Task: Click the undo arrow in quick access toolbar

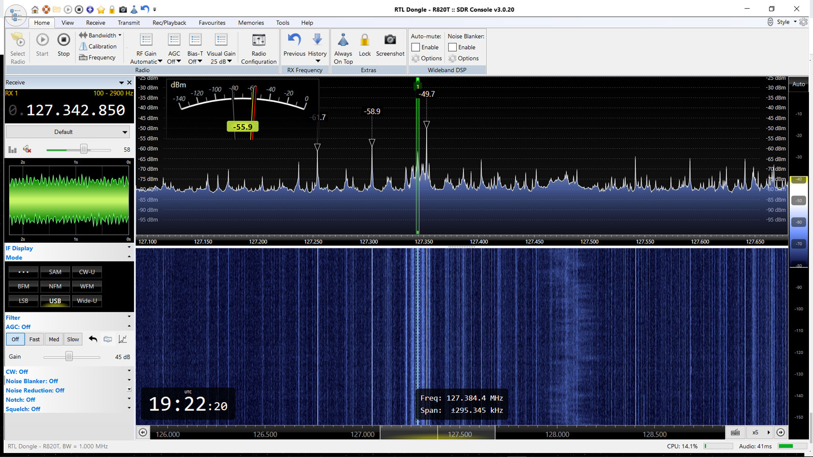Action: pyautogui.click(x=145, y=9)
